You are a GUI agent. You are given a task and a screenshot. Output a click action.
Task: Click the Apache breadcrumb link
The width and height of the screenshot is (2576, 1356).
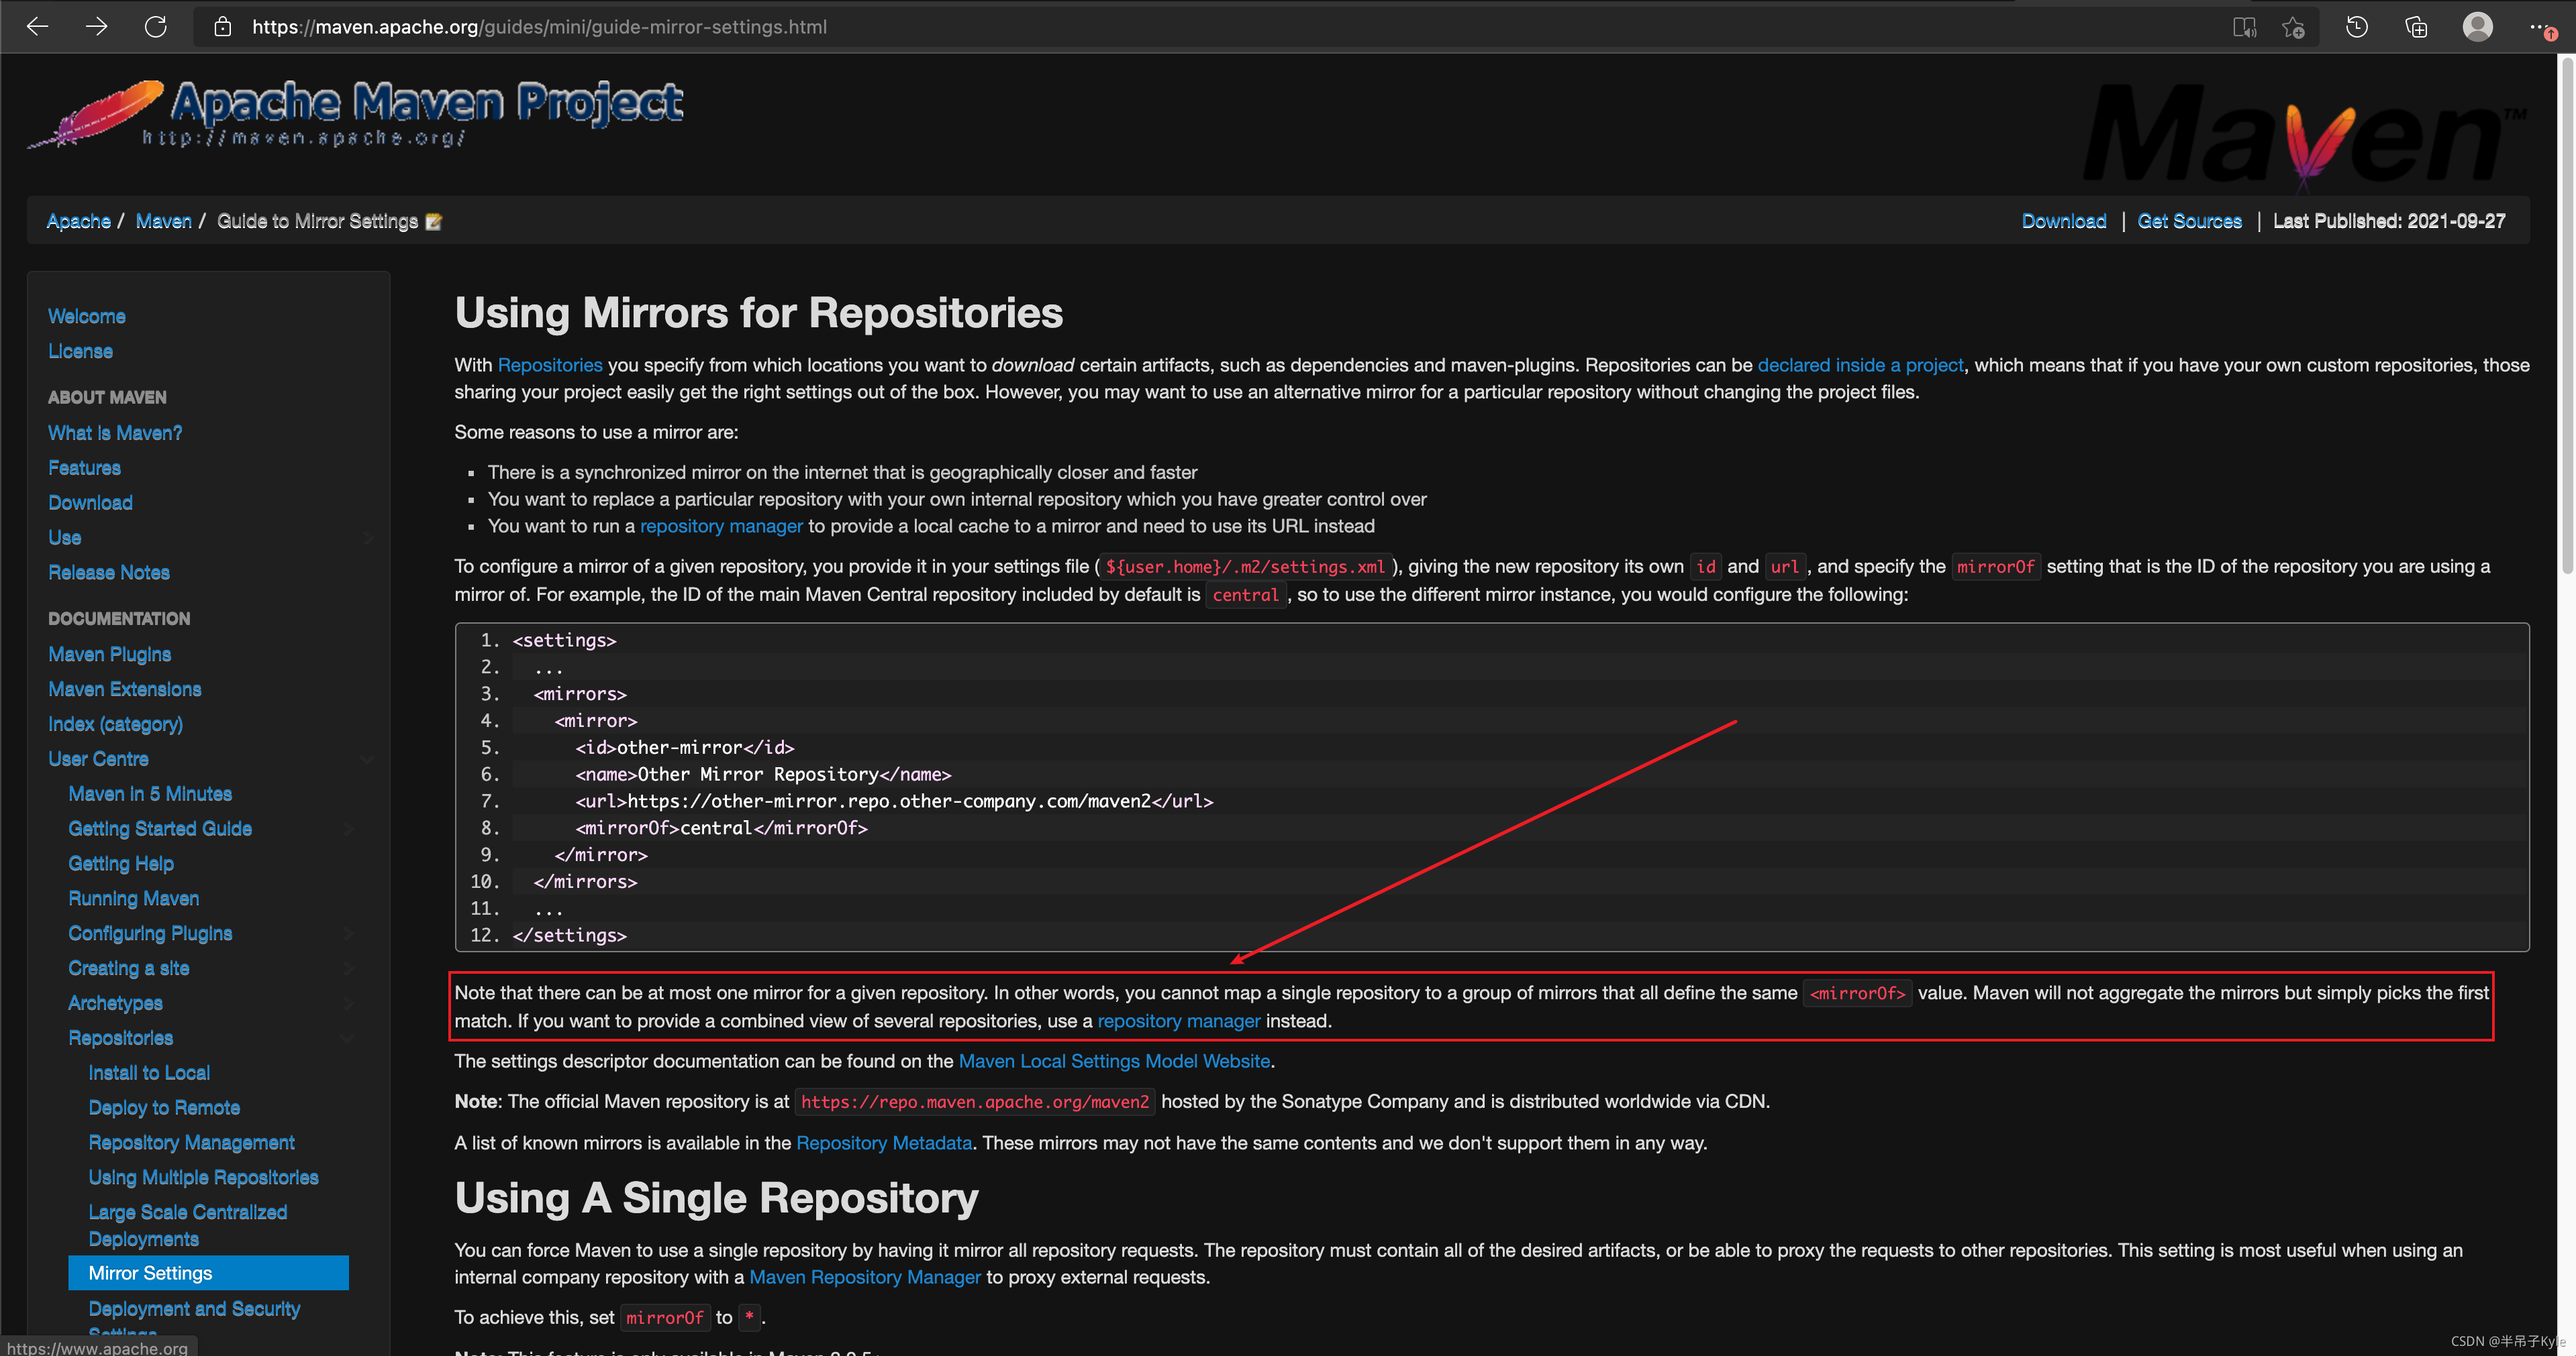[x=79, y=222]
